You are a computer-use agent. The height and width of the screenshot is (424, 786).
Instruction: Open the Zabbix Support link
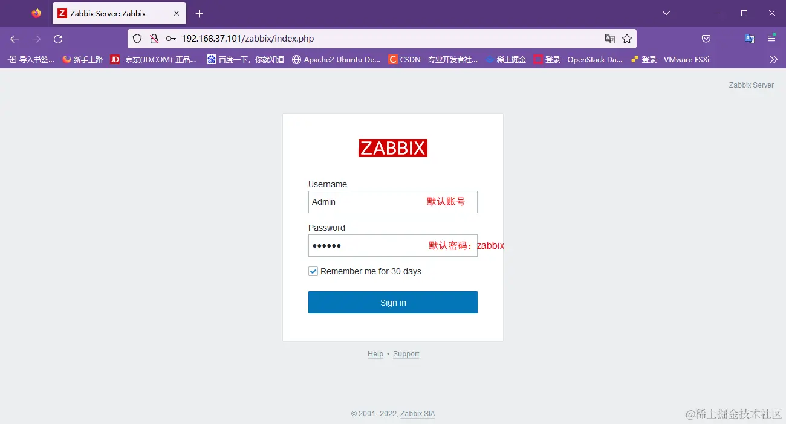pyautogui.click(x=406, y=353)
